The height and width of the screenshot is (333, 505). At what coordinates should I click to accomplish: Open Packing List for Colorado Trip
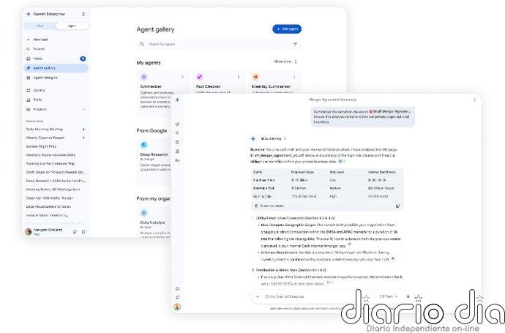coord(50,164)
